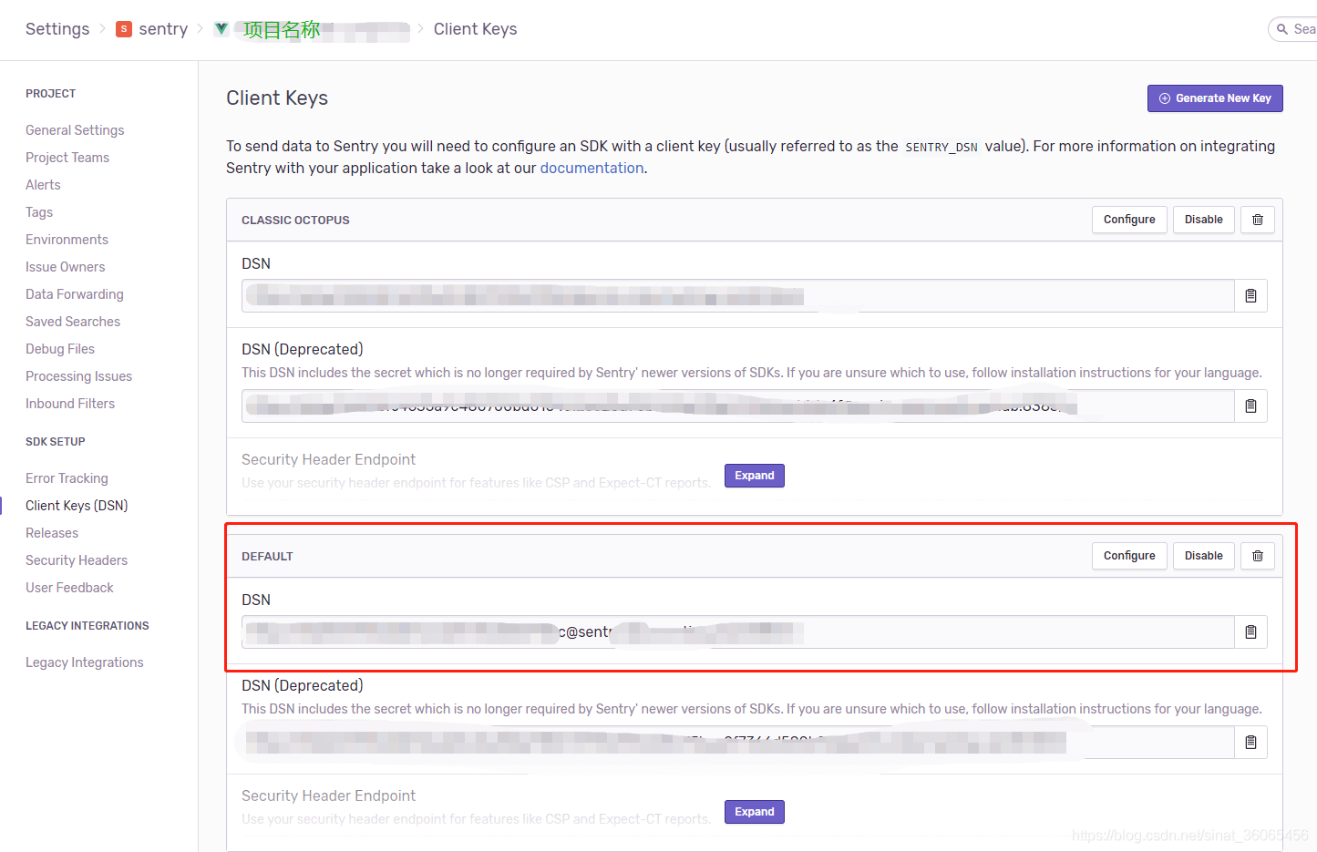This screenshot has width=1317, height=852.
Task: Open the documentation link
Action: 592,169
